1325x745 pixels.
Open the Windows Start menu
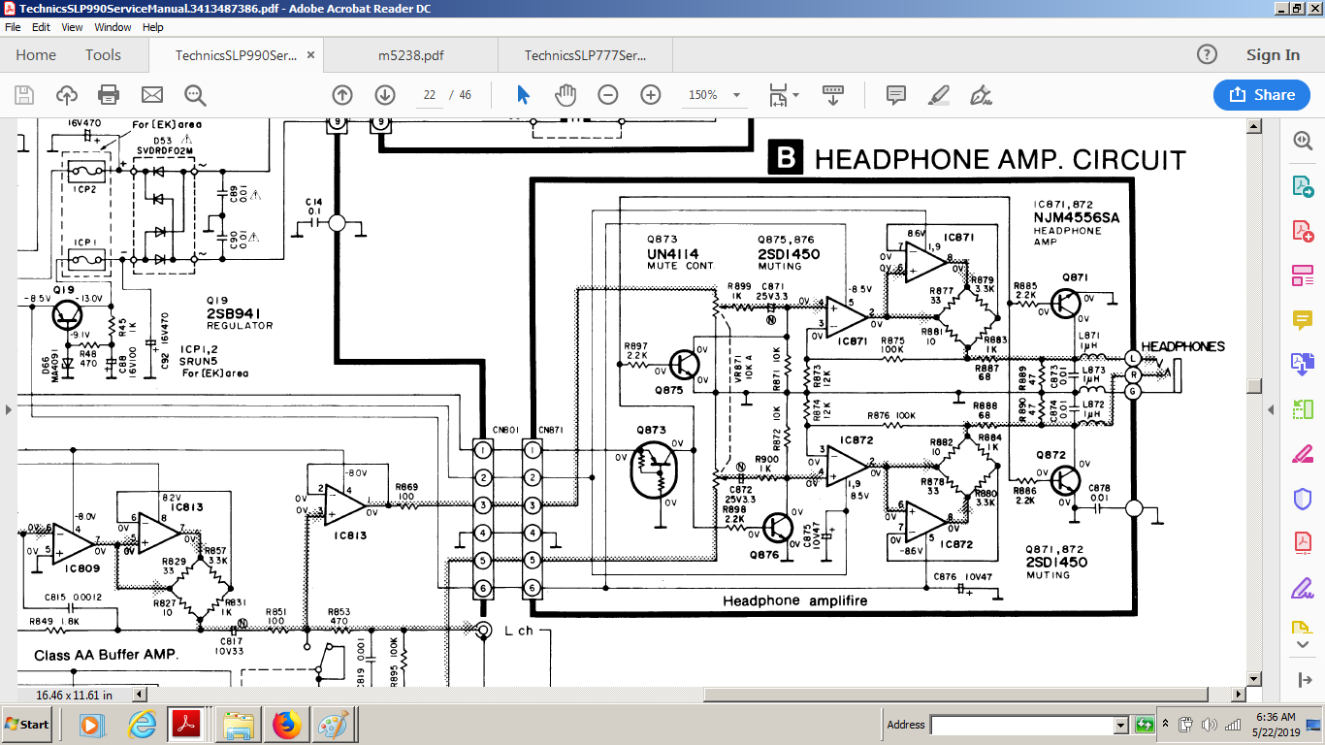click(x=27, y=725)
